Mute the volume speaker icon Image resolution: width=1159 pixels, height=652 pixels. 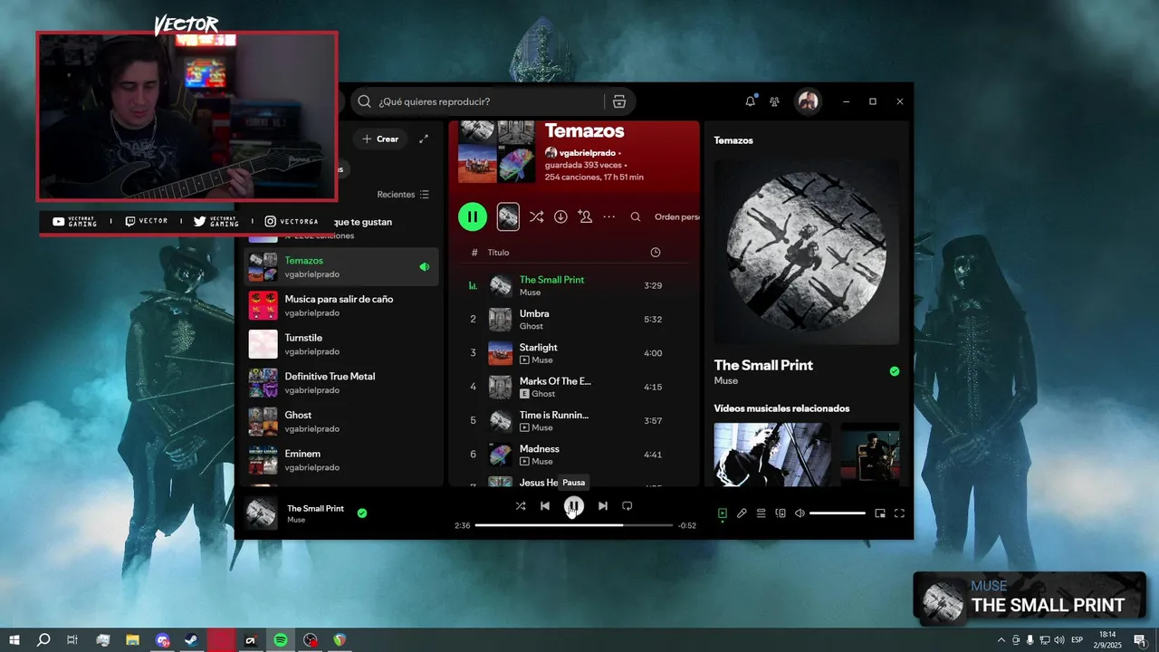point(800,513)
